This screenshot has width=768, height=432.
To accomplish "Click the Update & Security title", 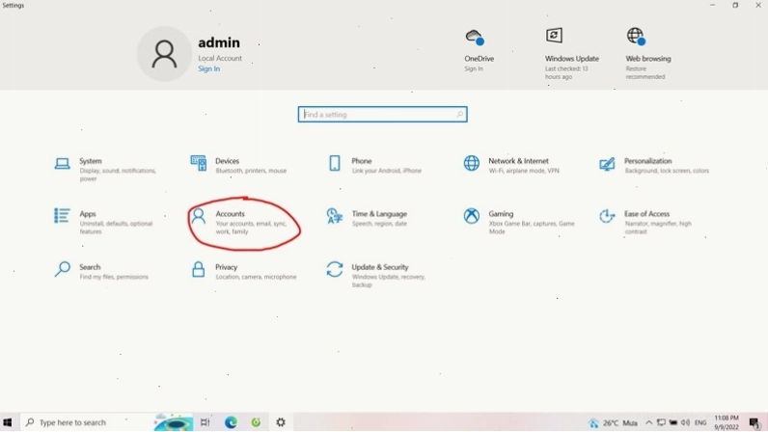I will click(379, 267).
